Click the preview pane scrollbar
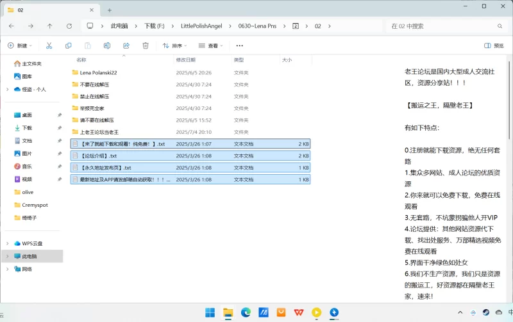This screenshot has width=513, height=322. [x=509, y=100]
